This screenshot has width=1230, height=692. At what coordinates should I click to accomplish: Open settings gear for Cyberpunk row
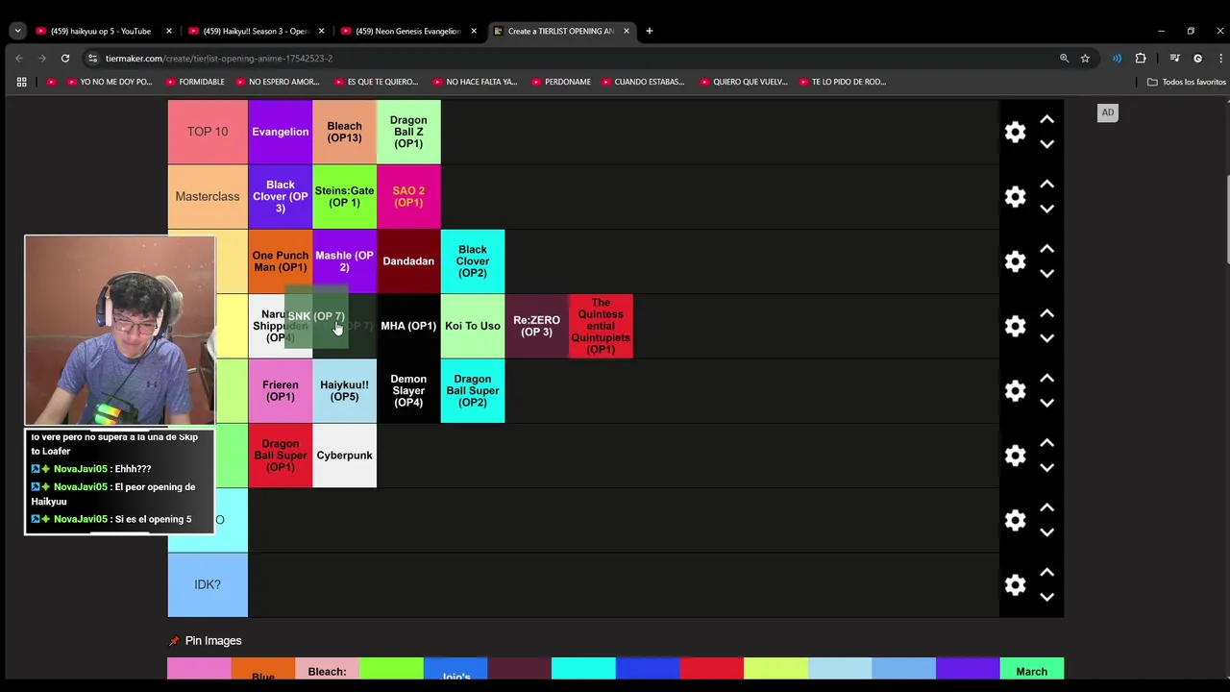coord(1015,456)
